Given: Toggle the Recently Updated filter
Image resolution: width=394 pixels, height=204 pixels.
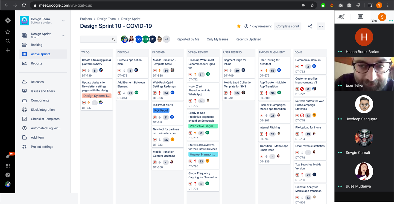Looking at the screenshot, I should click(x=248, y=39).
